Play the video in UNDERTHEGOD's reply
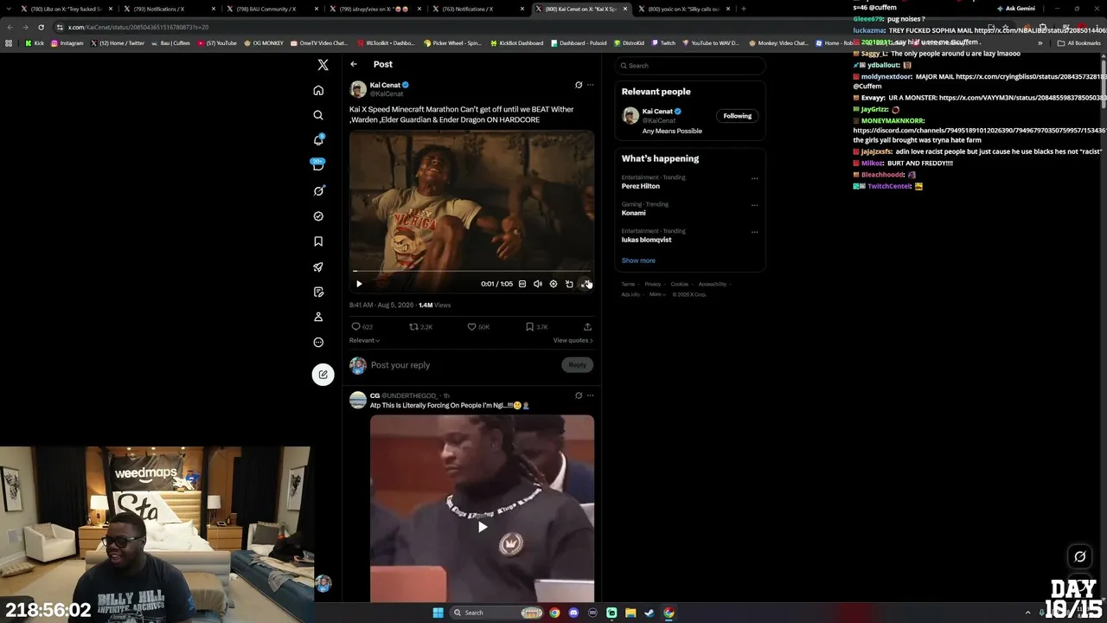 (x=483, y=527)
